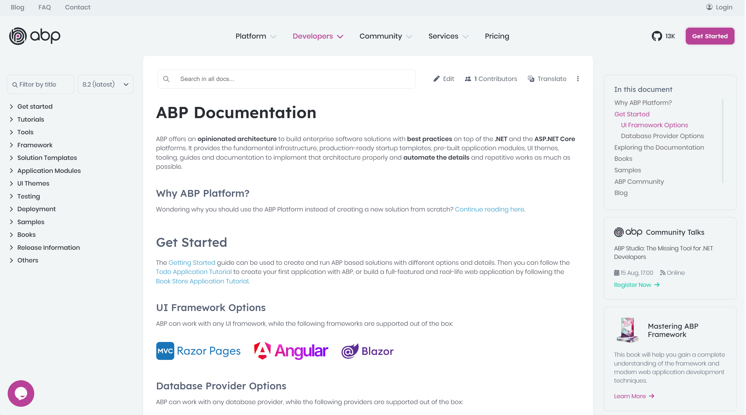746x415 pixels.
Task: Open the Developers navigation menu
Action: pos(318,36)
